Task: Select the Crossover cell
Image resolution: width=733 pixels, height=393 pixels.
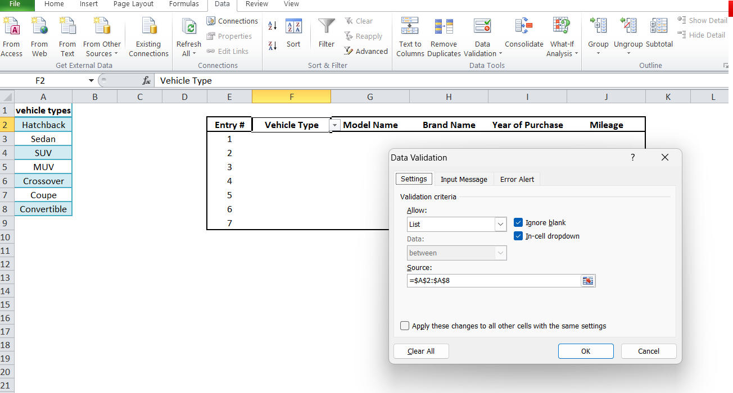Action: [x=43, y=181]
